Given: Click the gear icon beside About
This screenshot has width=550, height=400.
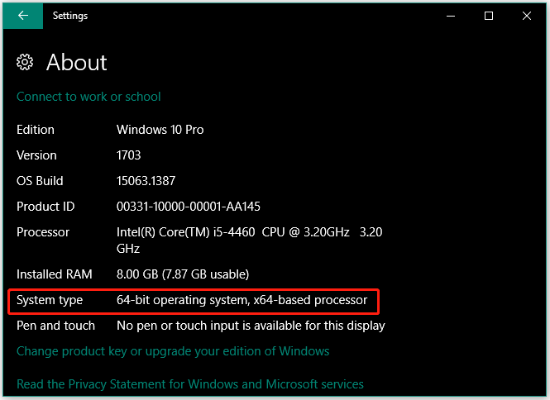Looking at the screenshot, I should [25, 63].
